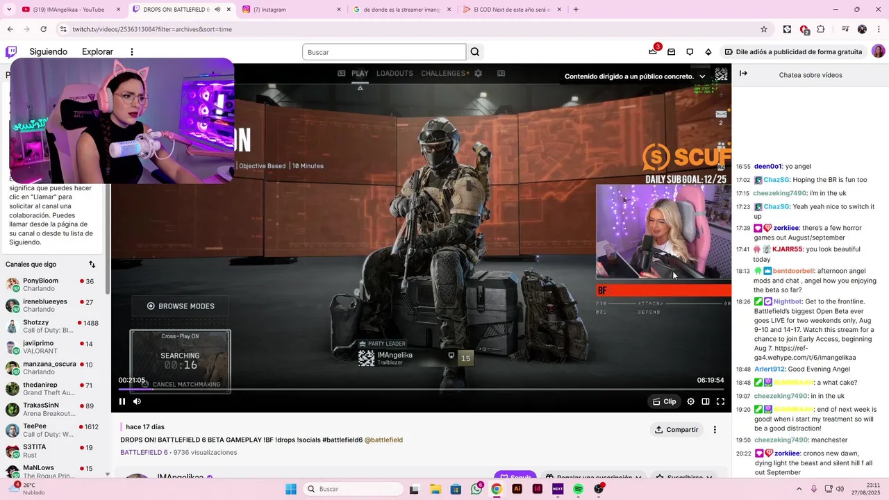
Task: Open Spotify from the taskbar
Action: coord(578,489)
